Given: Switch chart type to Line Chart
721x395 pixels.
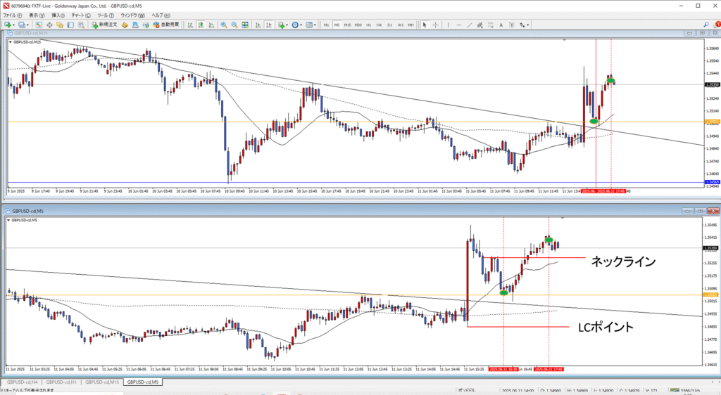Looking at the screenshot, I should point(211,25).
